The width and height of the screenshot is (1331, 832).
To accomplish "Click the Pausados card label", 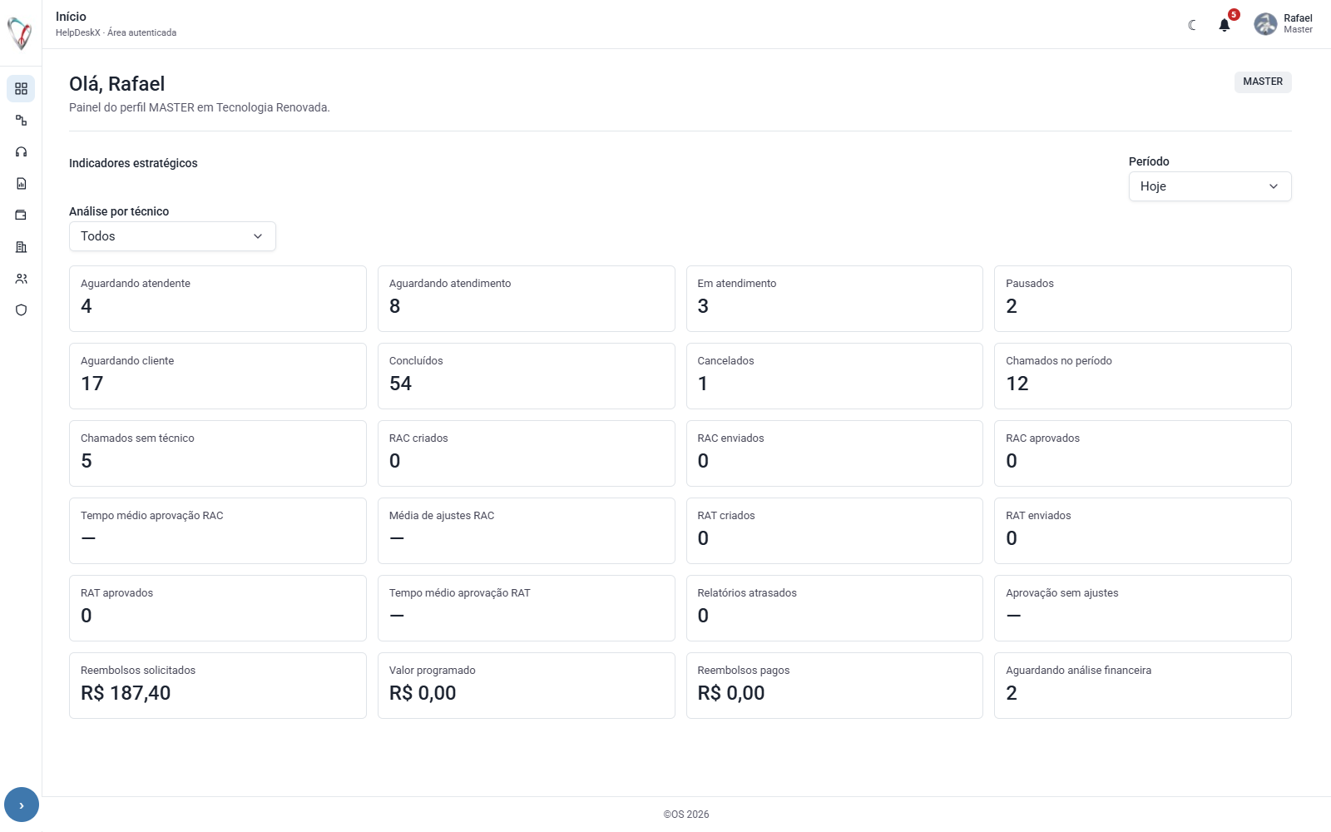I will pos(1029,284).
